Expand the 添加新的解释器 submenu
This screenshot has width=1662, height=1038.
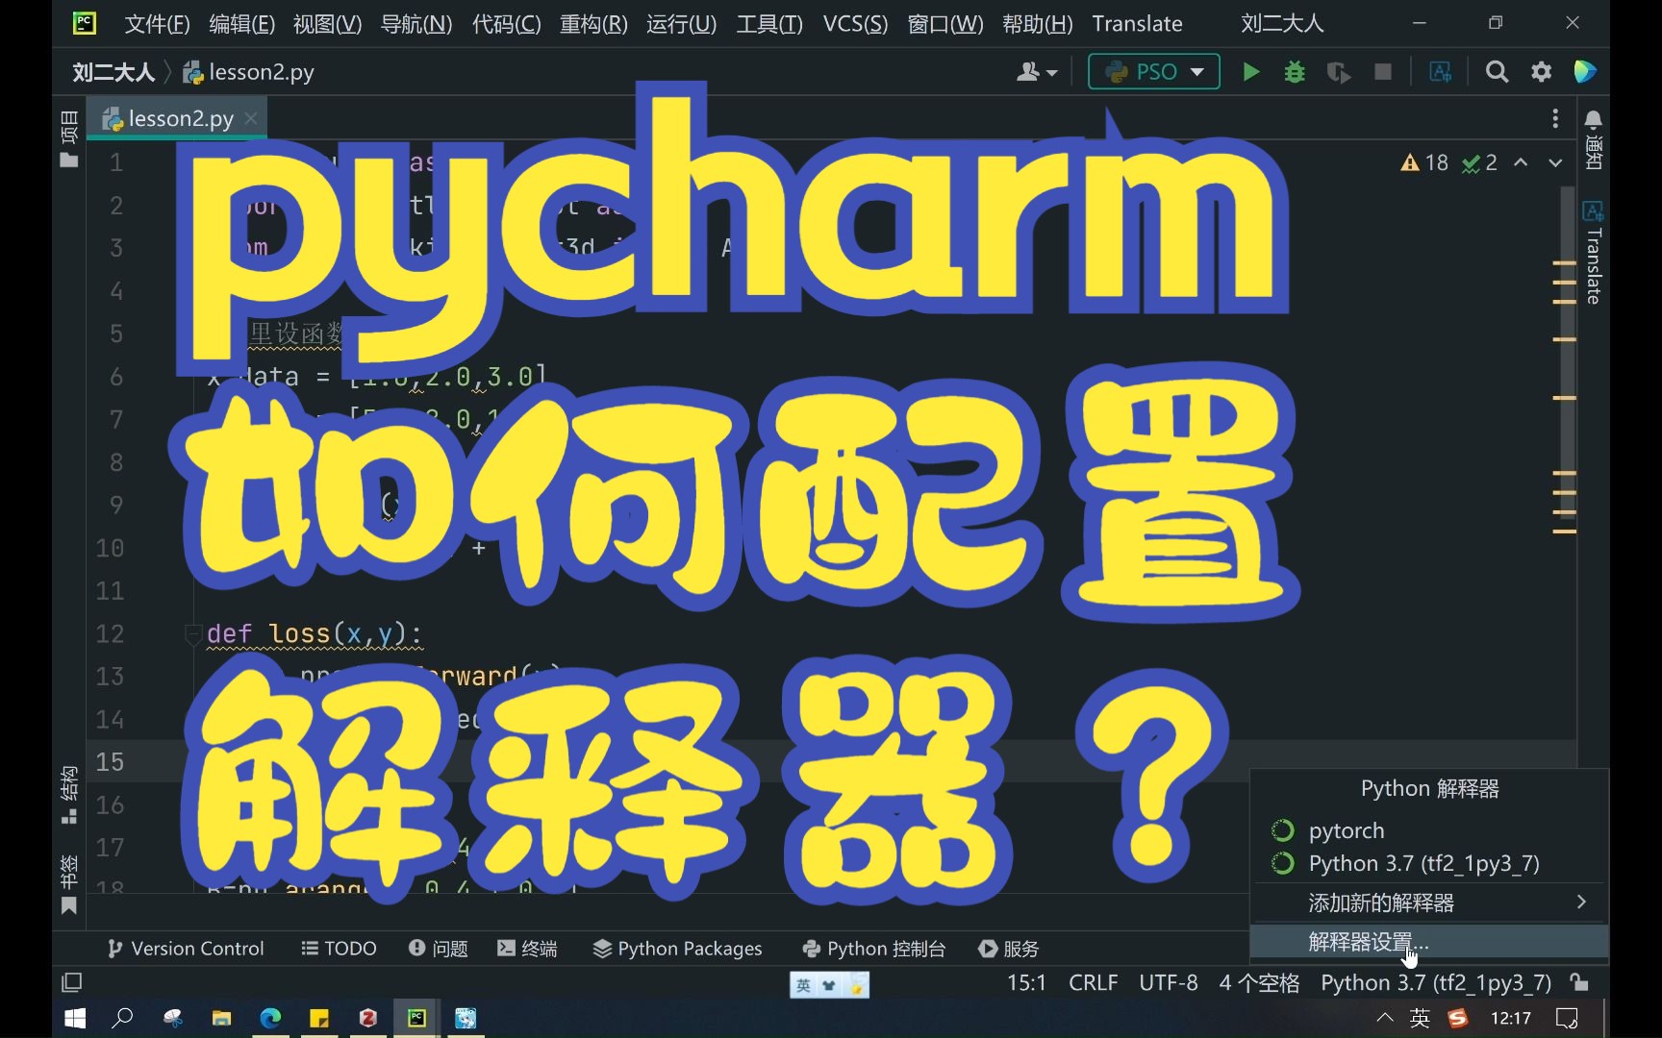(x=1429, y=902)
